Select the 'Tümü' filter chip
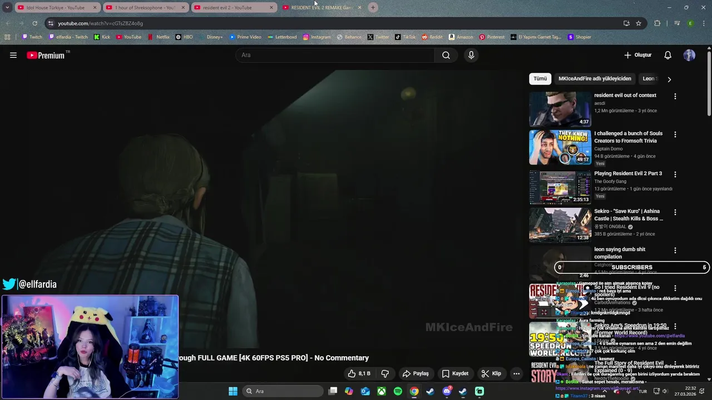This screenshot has width=712, height=400. (540, 78)
